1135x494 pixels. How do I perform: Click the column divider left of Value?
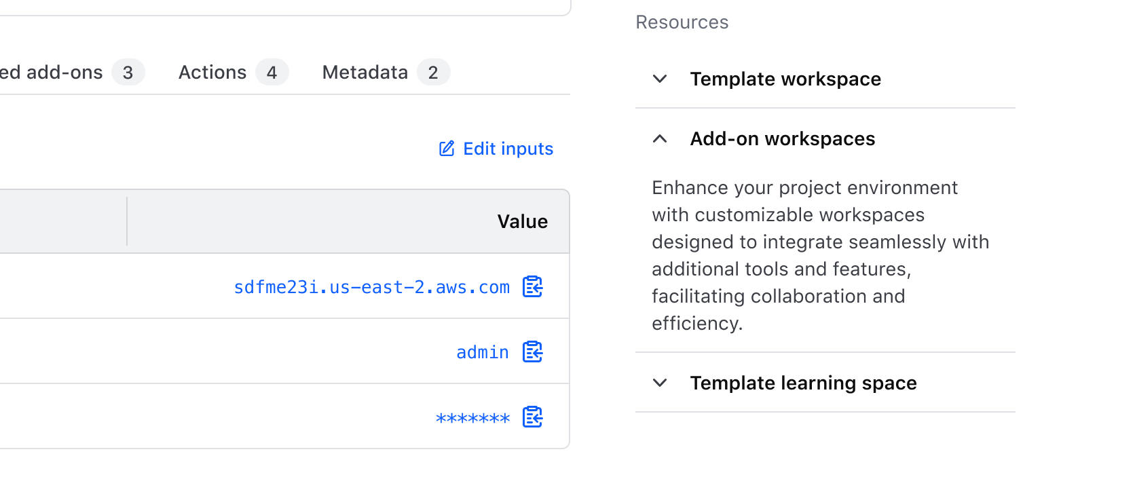[127, 221]
